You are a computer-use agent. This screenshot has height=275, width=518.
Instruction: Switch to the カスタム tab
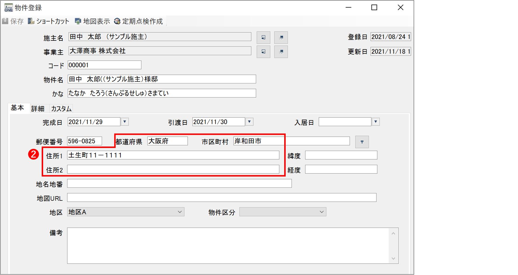point(61,109)
